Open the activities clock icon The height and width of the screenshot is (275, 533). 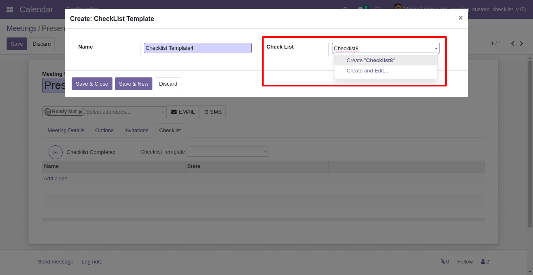(377, 9)
